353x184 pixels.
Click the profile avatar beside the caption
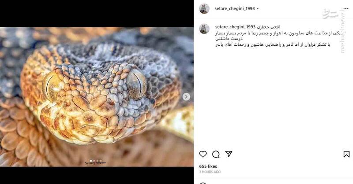click(x=204, y=29)
